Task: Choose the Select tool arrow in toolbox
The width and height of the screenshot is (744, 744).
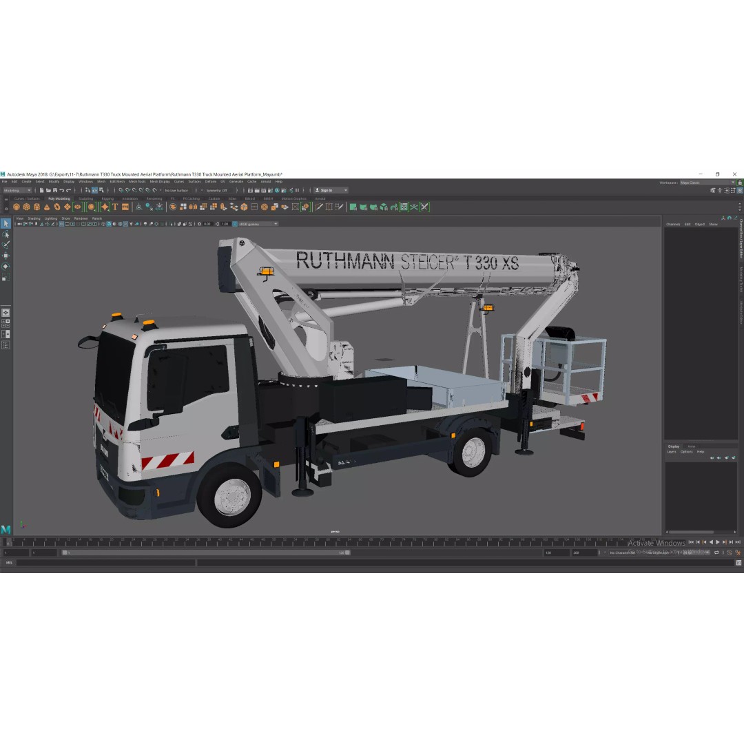Action: coord(6,223)
